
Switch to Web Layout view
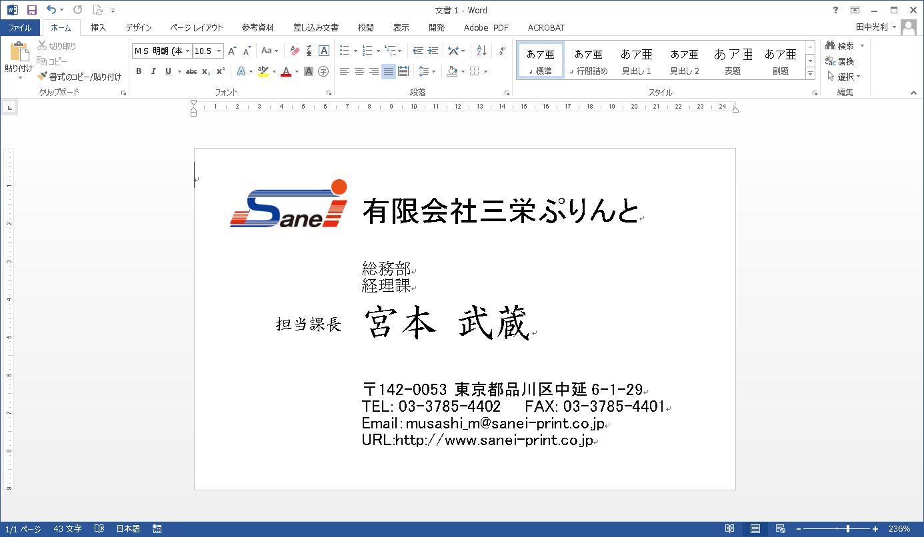[x=780, y=528]
